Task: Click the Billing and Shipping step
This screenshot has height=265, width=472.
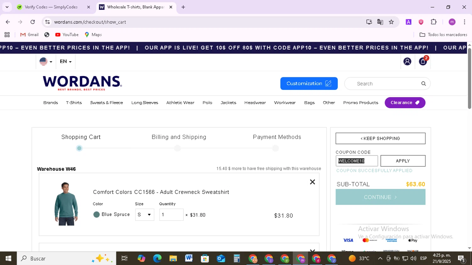Action: [x=179, y=137]
